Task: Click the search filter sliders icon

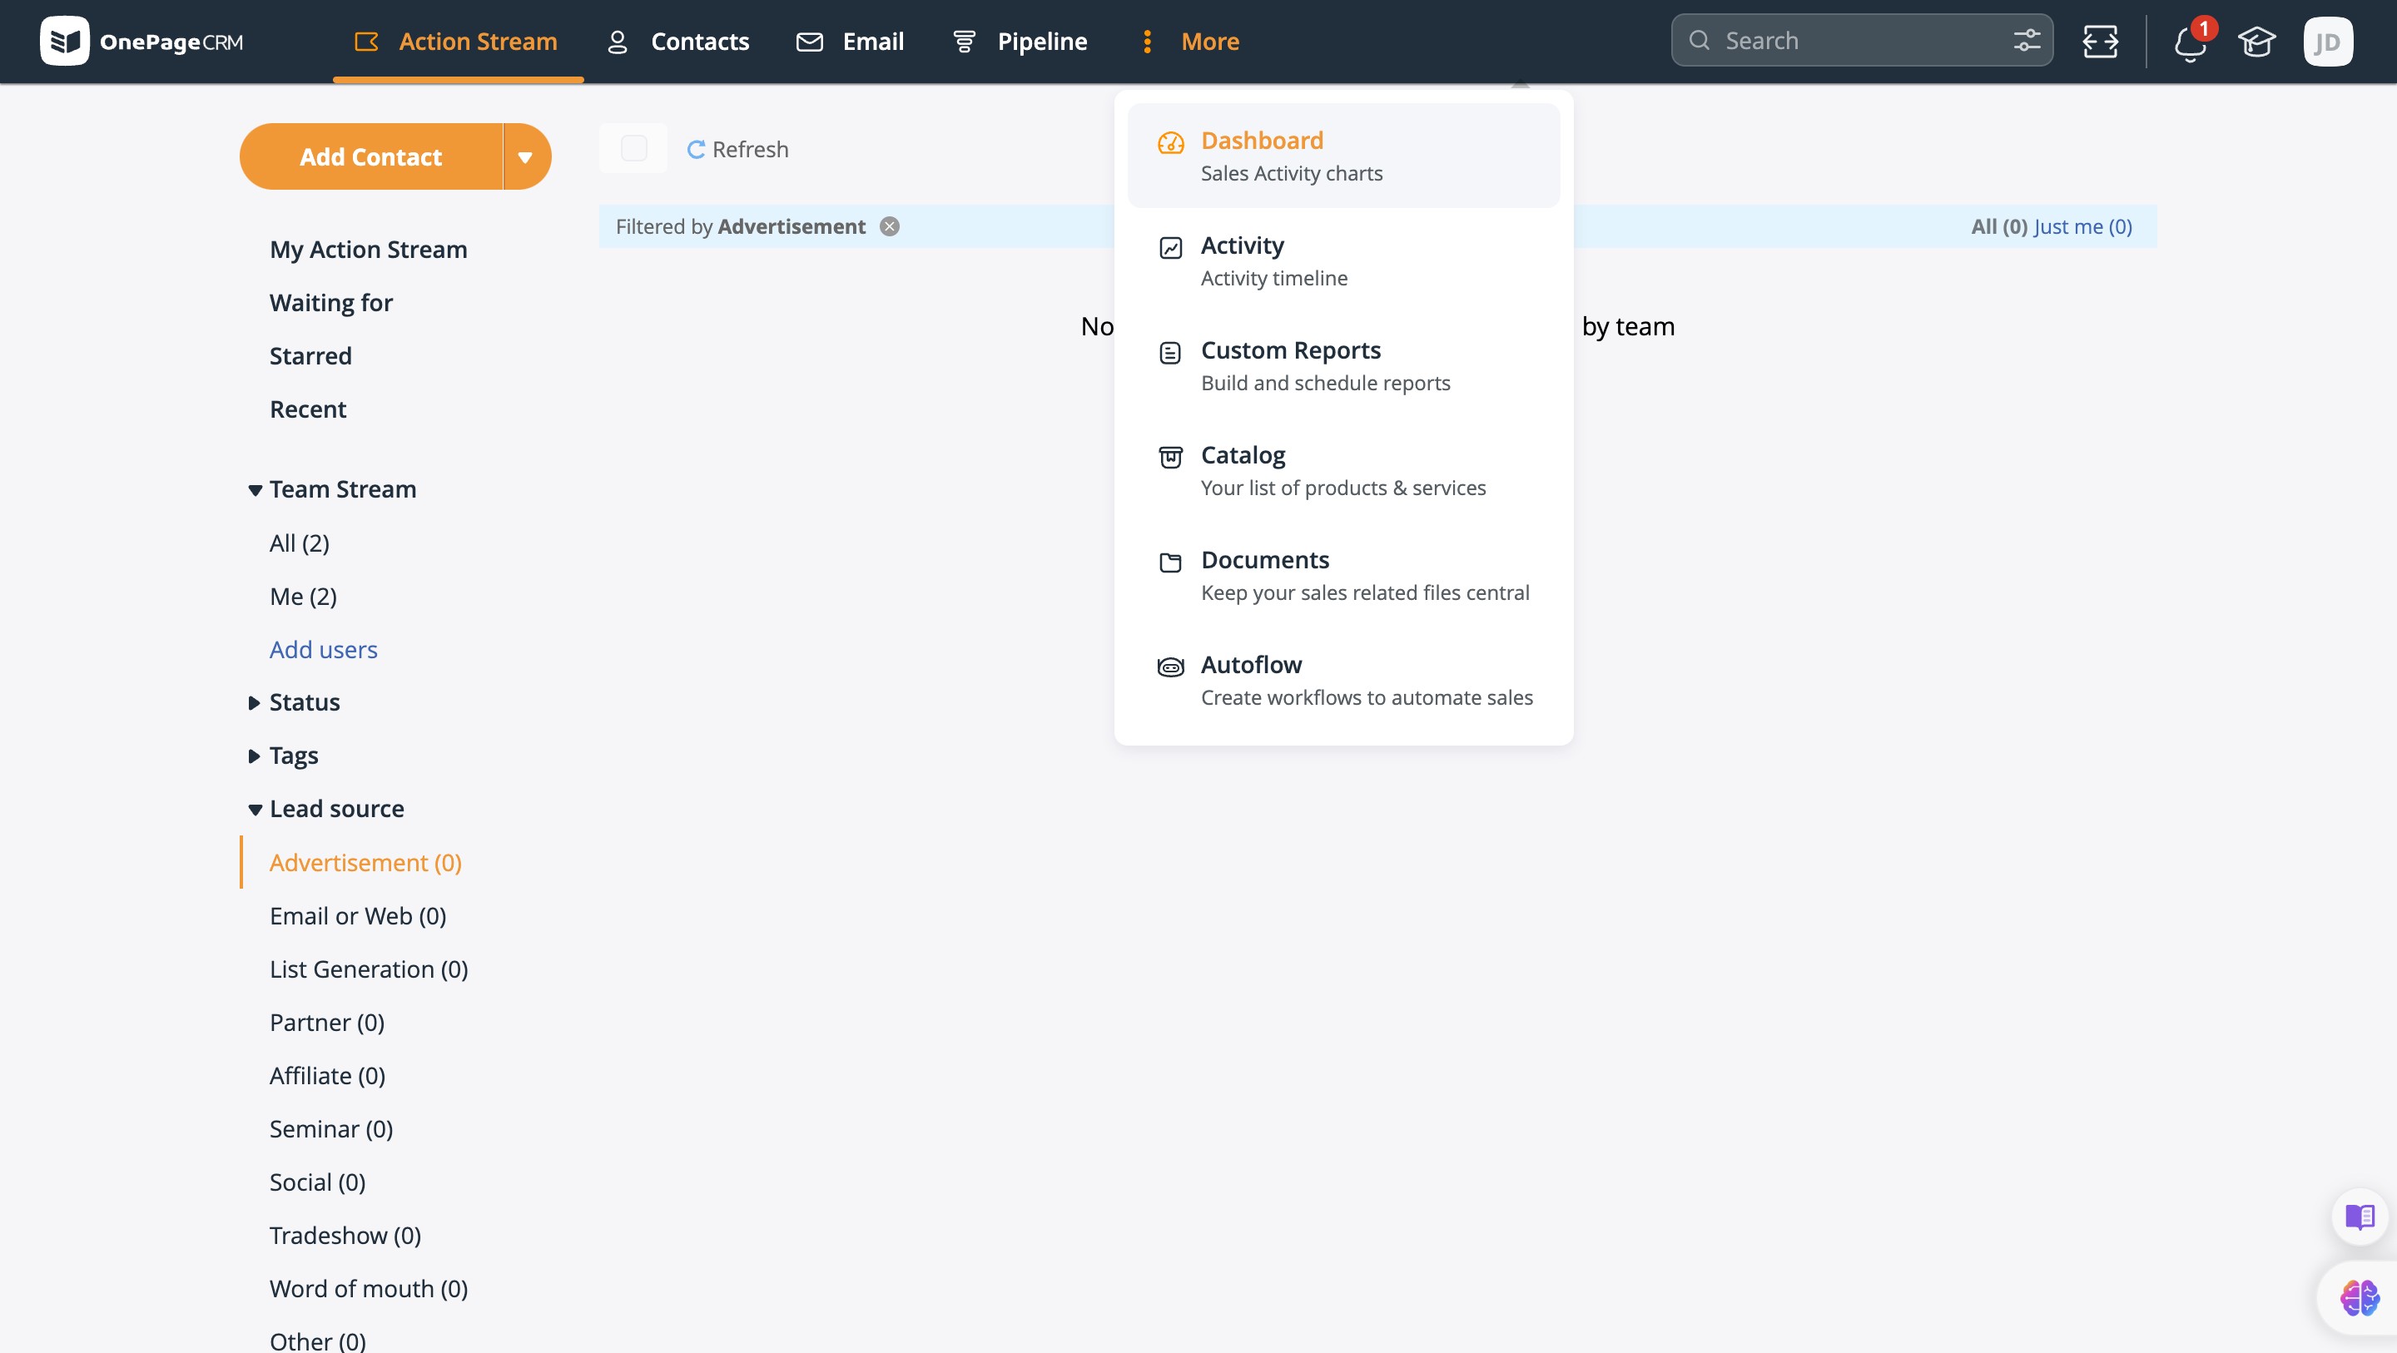Action: tap(2027, 40)
